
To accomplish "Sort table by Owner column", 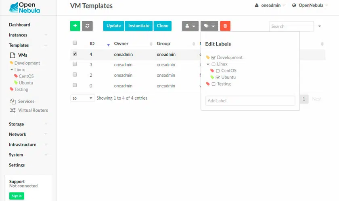I will coord(121,43).
